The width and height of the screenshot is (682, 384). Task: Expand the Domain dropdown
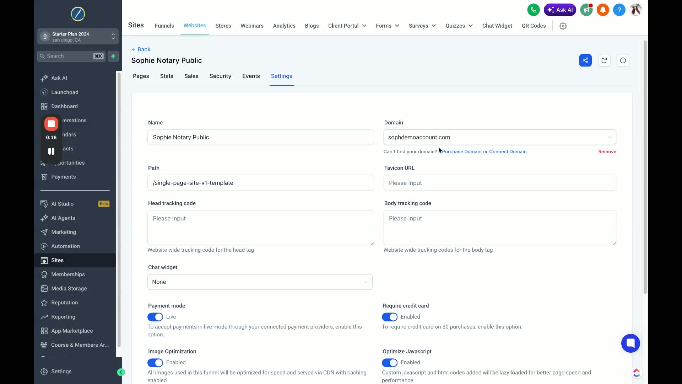pyautogui.click(x=499, y=137)
